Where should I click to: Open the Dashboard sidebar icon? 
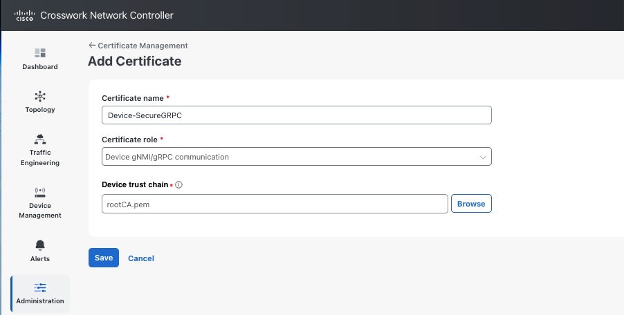tap(40, 52)
